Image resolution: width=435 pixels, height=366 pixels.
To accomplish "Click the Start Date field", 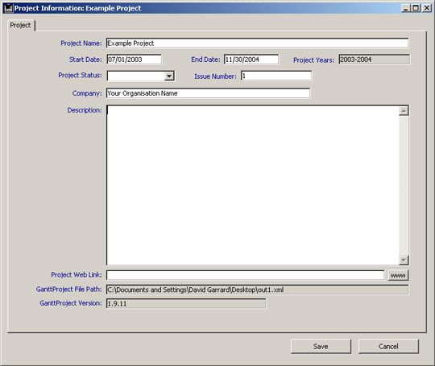I will point(134,60).
